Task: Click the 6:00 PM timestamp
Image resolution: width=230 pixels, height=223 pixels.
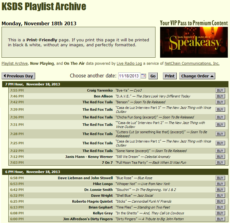Action: tap(17, 219)
